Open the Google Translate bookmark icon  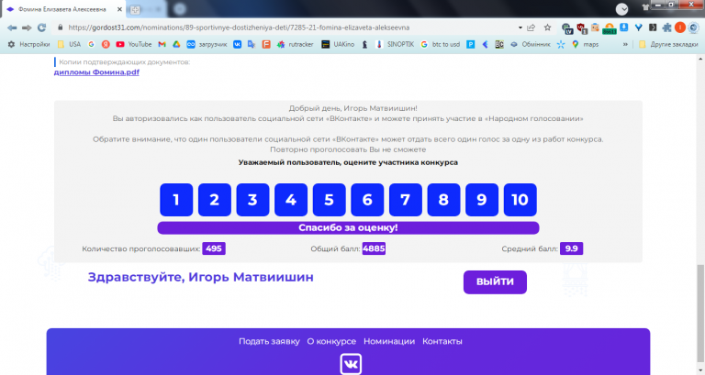tap(252, 44)
